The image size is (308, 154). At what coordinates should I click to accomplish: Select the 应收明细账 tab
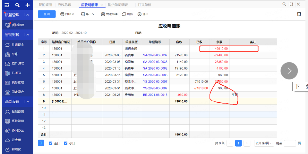(x=90, y=5)
